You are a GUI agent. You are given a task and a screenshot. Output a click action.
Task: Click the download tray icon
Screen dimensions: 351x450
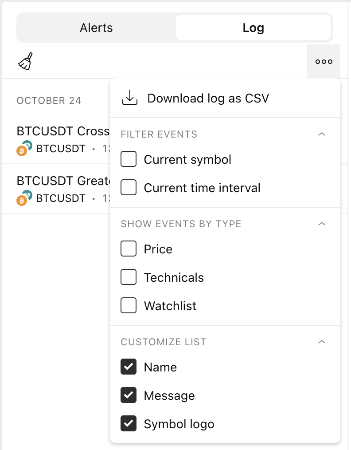[130, 98]
